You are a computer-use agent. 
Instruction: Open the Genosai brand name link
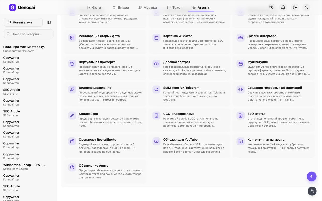26,8
